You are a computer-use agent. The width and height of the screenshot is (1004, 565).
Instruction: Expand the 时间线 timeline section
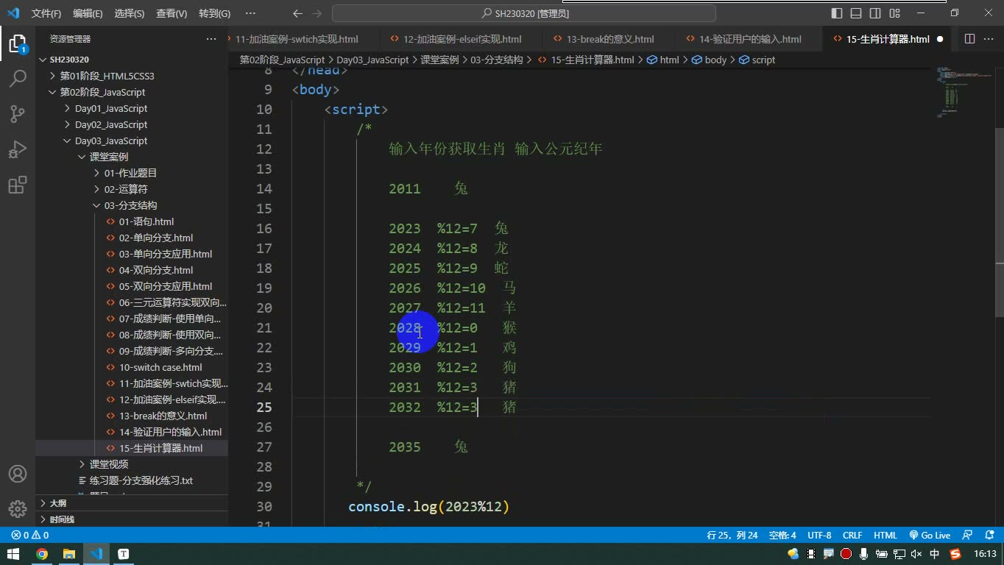click(x=62, y=519)
